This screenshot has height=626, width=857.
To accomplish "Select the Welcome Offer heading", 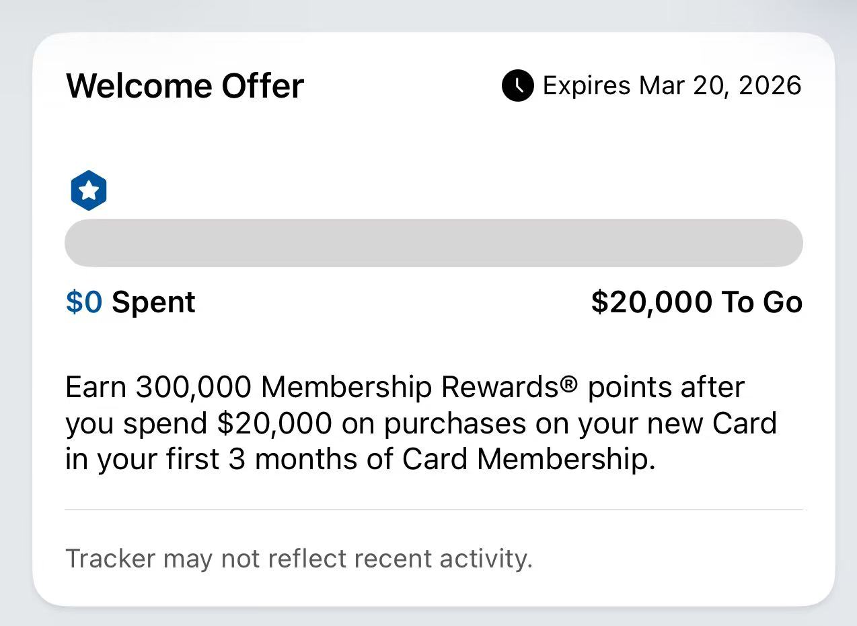I will point(185,86).
